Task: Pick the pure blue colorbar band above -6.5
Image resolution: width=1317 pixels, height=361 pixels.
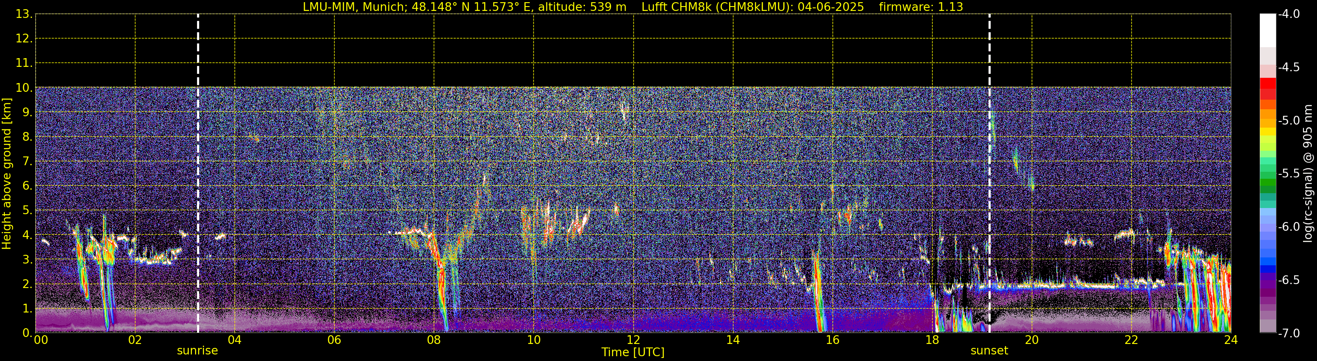Action: coord(1267,269)
